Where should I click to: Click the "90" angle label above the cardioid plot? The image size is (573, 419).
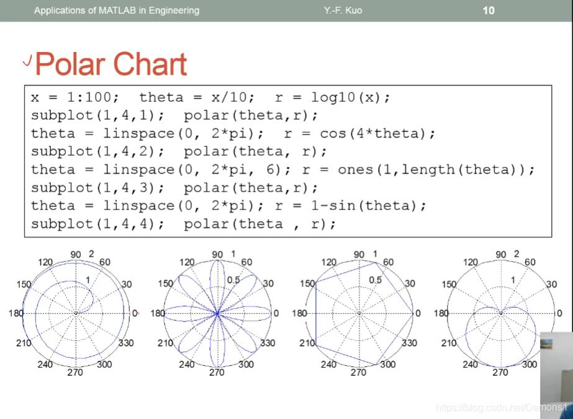pyautogui.click(x=500, y=254)
